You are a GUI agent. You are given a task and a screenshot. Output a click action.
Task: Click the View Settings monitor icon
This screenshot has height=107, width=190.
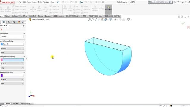click(129, 19)
